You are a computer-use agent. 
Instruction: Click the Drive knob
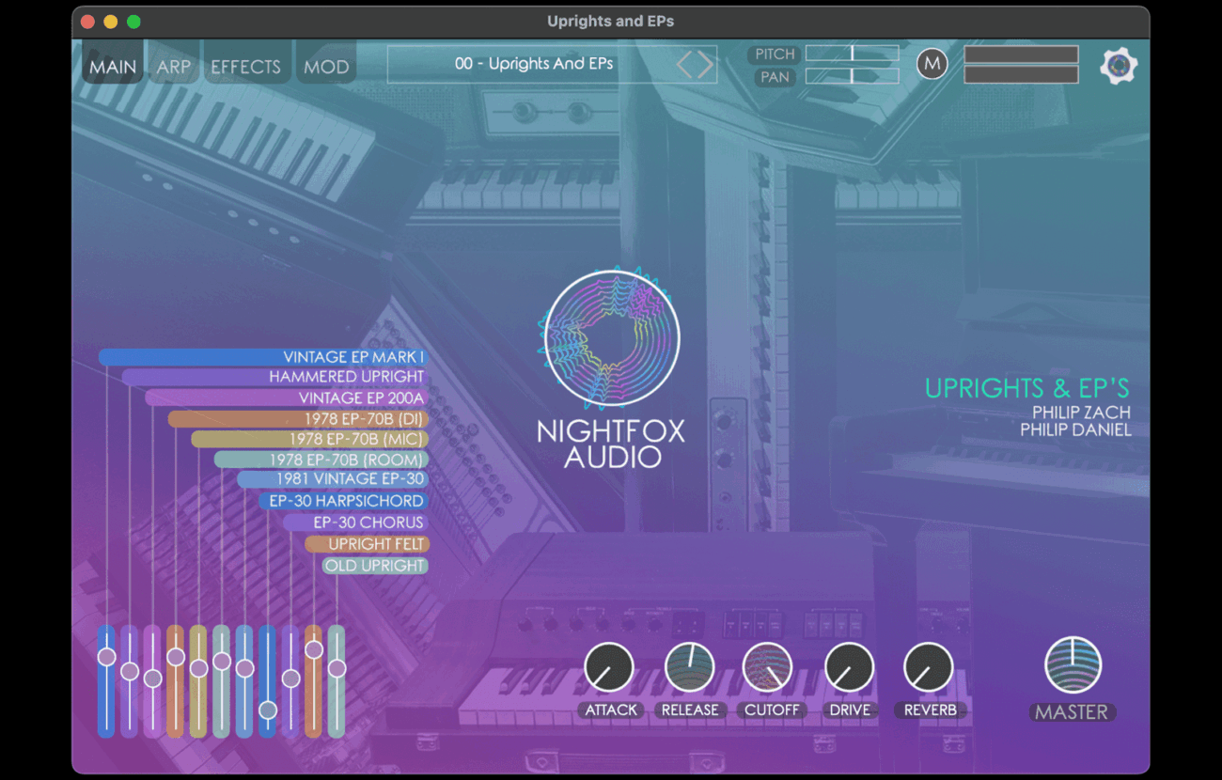pyautogui.click(x=849, y=667)
